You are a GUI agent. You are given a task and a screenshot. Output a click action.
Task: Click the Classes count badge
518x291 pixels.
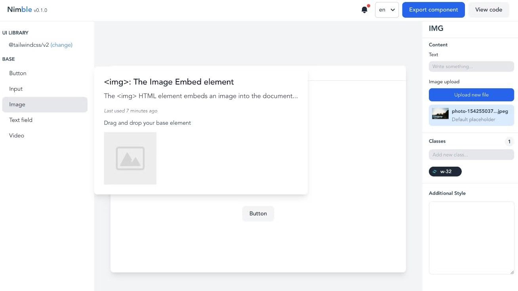(x=509, y=141)
